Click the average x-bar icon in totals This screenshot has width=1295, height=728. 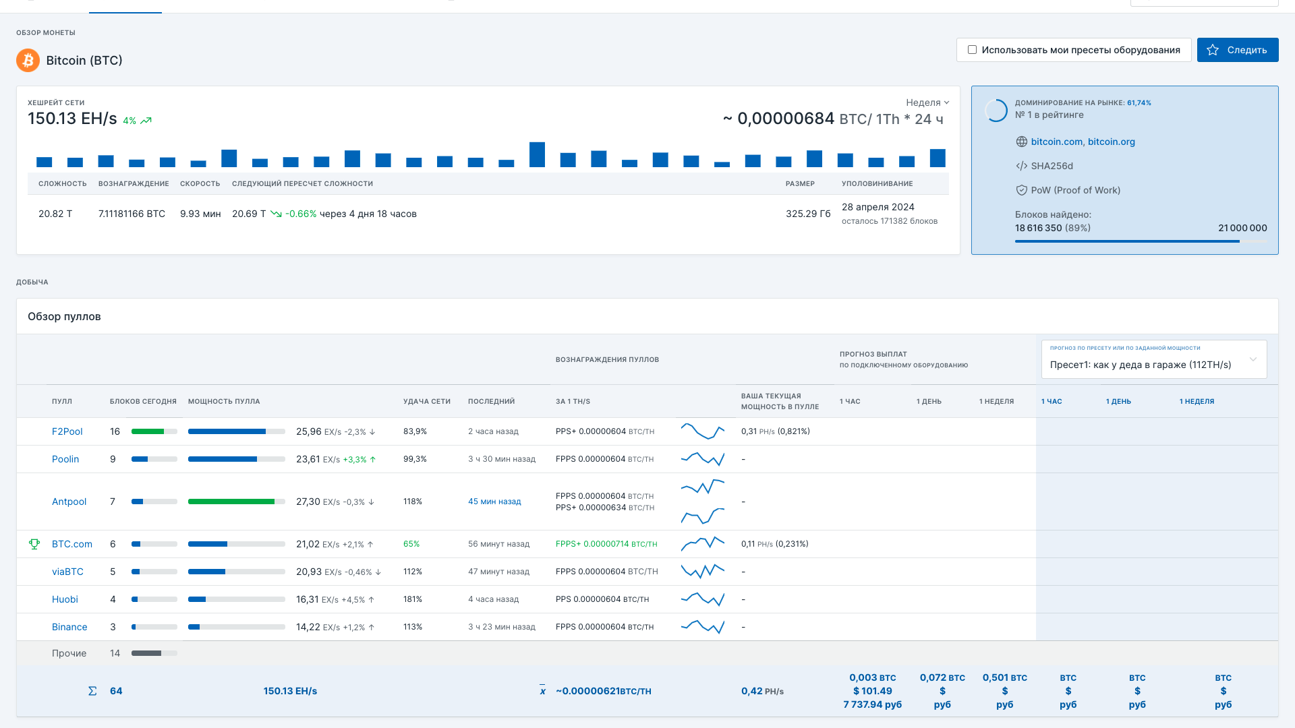coord(542,690)
